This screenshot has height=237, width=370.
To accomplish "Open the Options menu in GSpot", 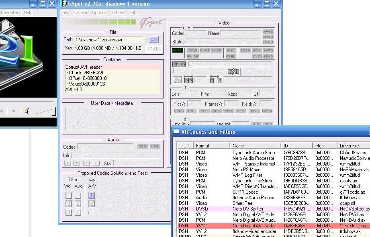I will (x=99, y=12).
